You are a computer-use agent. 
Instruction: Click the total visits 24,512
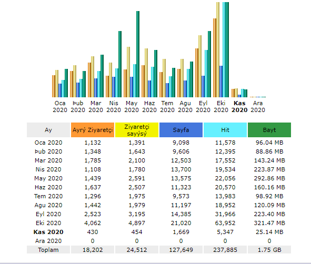[x=137, y=250]
